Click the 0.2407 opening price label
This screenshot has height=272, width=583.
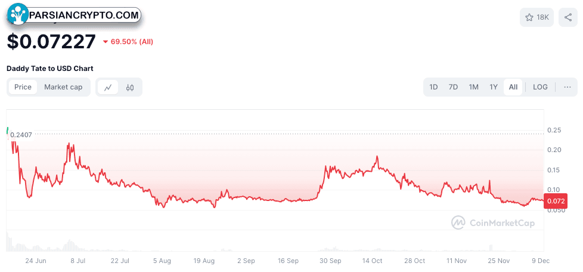click(21, 135)
